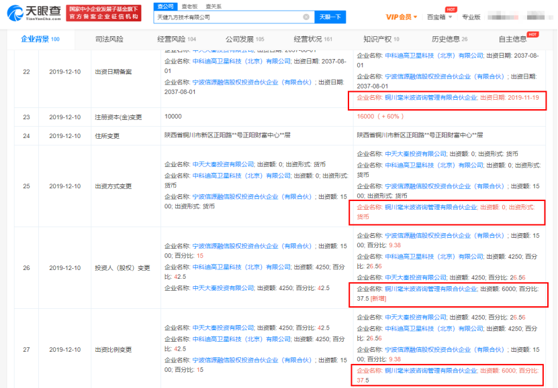Click row number 26 cell
The image size is (558, 388).
pos(26,268)
